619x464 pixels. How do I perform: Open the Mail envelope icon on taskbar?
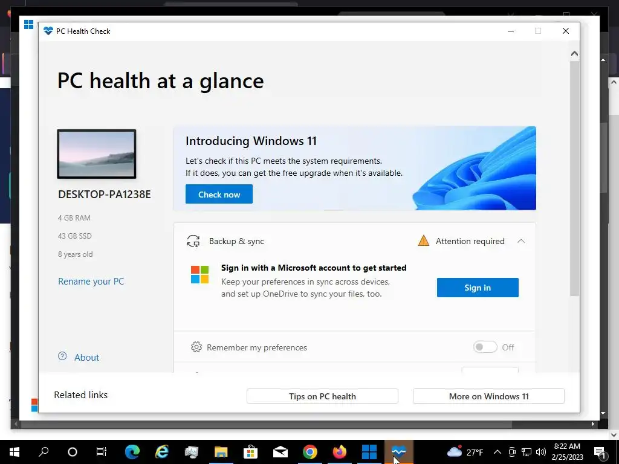pos(280,452)
